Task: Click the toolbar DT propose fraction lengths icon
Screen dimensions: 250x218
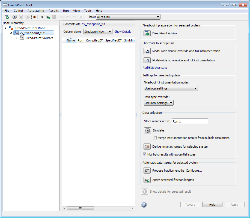Action: [x=41, y=17]
